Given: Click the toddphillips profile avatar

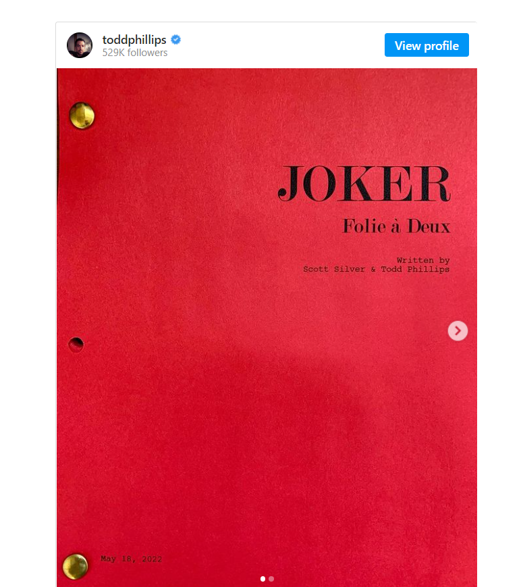Looking at the screenshot, I should 80,45.
